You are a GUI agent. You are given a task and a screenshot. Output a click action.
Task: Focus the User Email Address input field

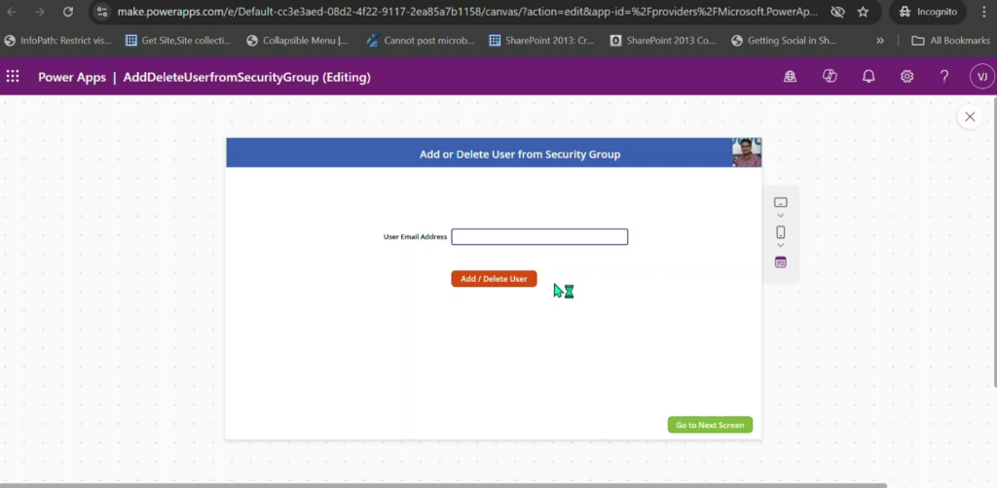pos(539,237)
